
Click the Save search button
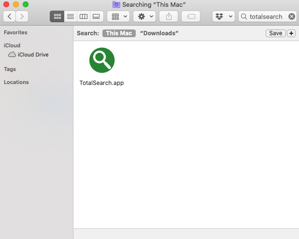coord(275,33)
